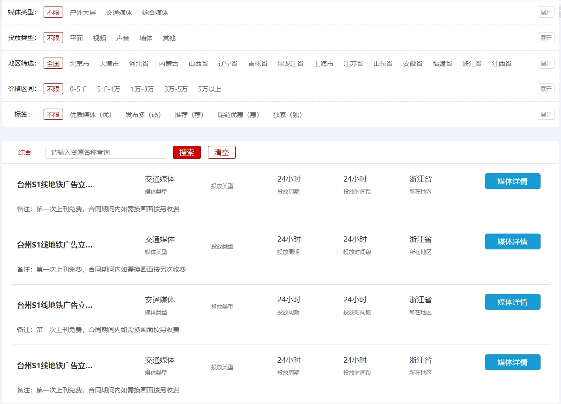This screenshot has height=404, width=561.
Task: Filter by 墙体 placement type
Action: 146,38
